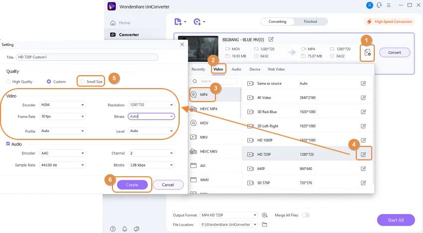This screenshot has height=233, width=423.
Task: Open the Profile Auto dropdown
Action: [x=62, y=131]
